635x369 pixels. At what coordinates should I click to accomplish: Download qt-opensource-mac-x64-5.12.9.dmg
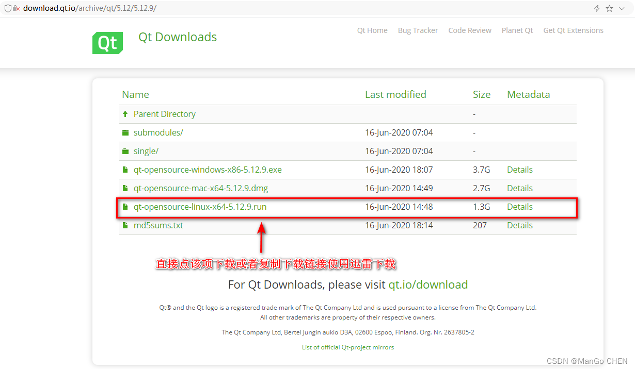tap(201, 188)
